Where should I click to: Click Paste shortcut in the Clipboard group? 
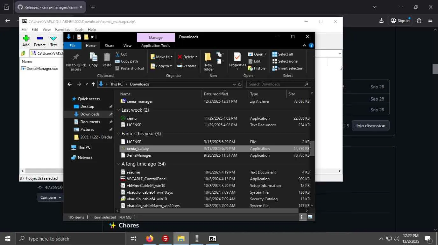pyautogui.click(x=130, y=68)
